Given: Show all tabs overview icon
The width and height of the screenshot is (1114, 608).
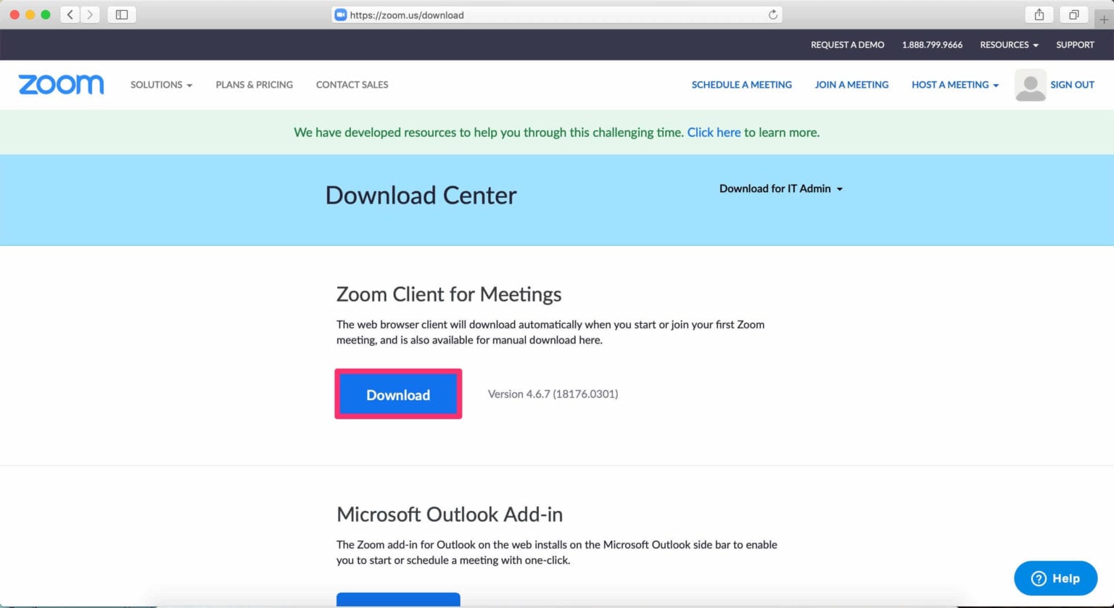Looking at the screenshot, I should click(1073, 14).
